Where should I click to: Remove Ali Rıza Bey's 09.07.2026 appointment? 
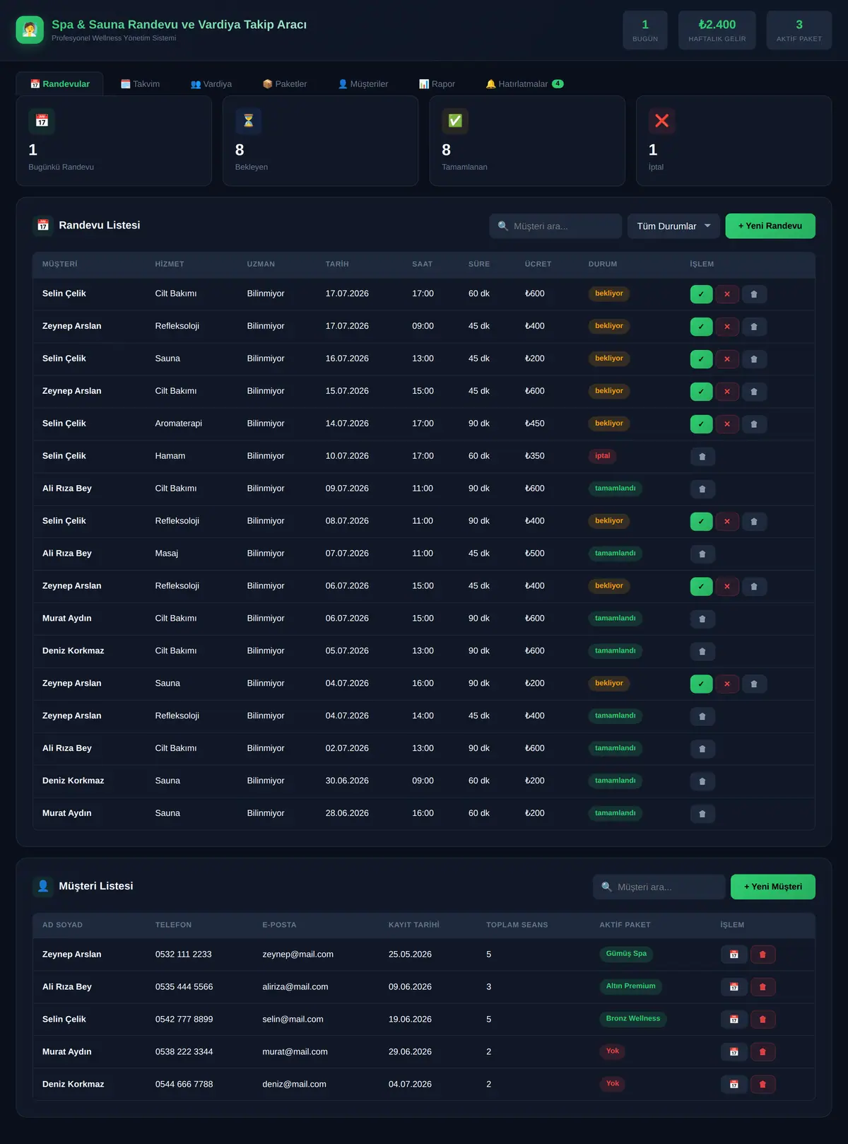[702, 489]
